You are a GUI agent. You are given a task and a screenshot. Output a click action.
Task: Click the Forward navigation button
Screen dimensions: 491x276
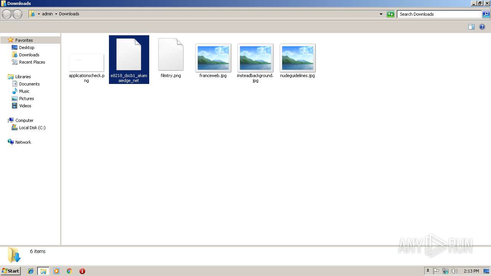(x=17, y=14)
